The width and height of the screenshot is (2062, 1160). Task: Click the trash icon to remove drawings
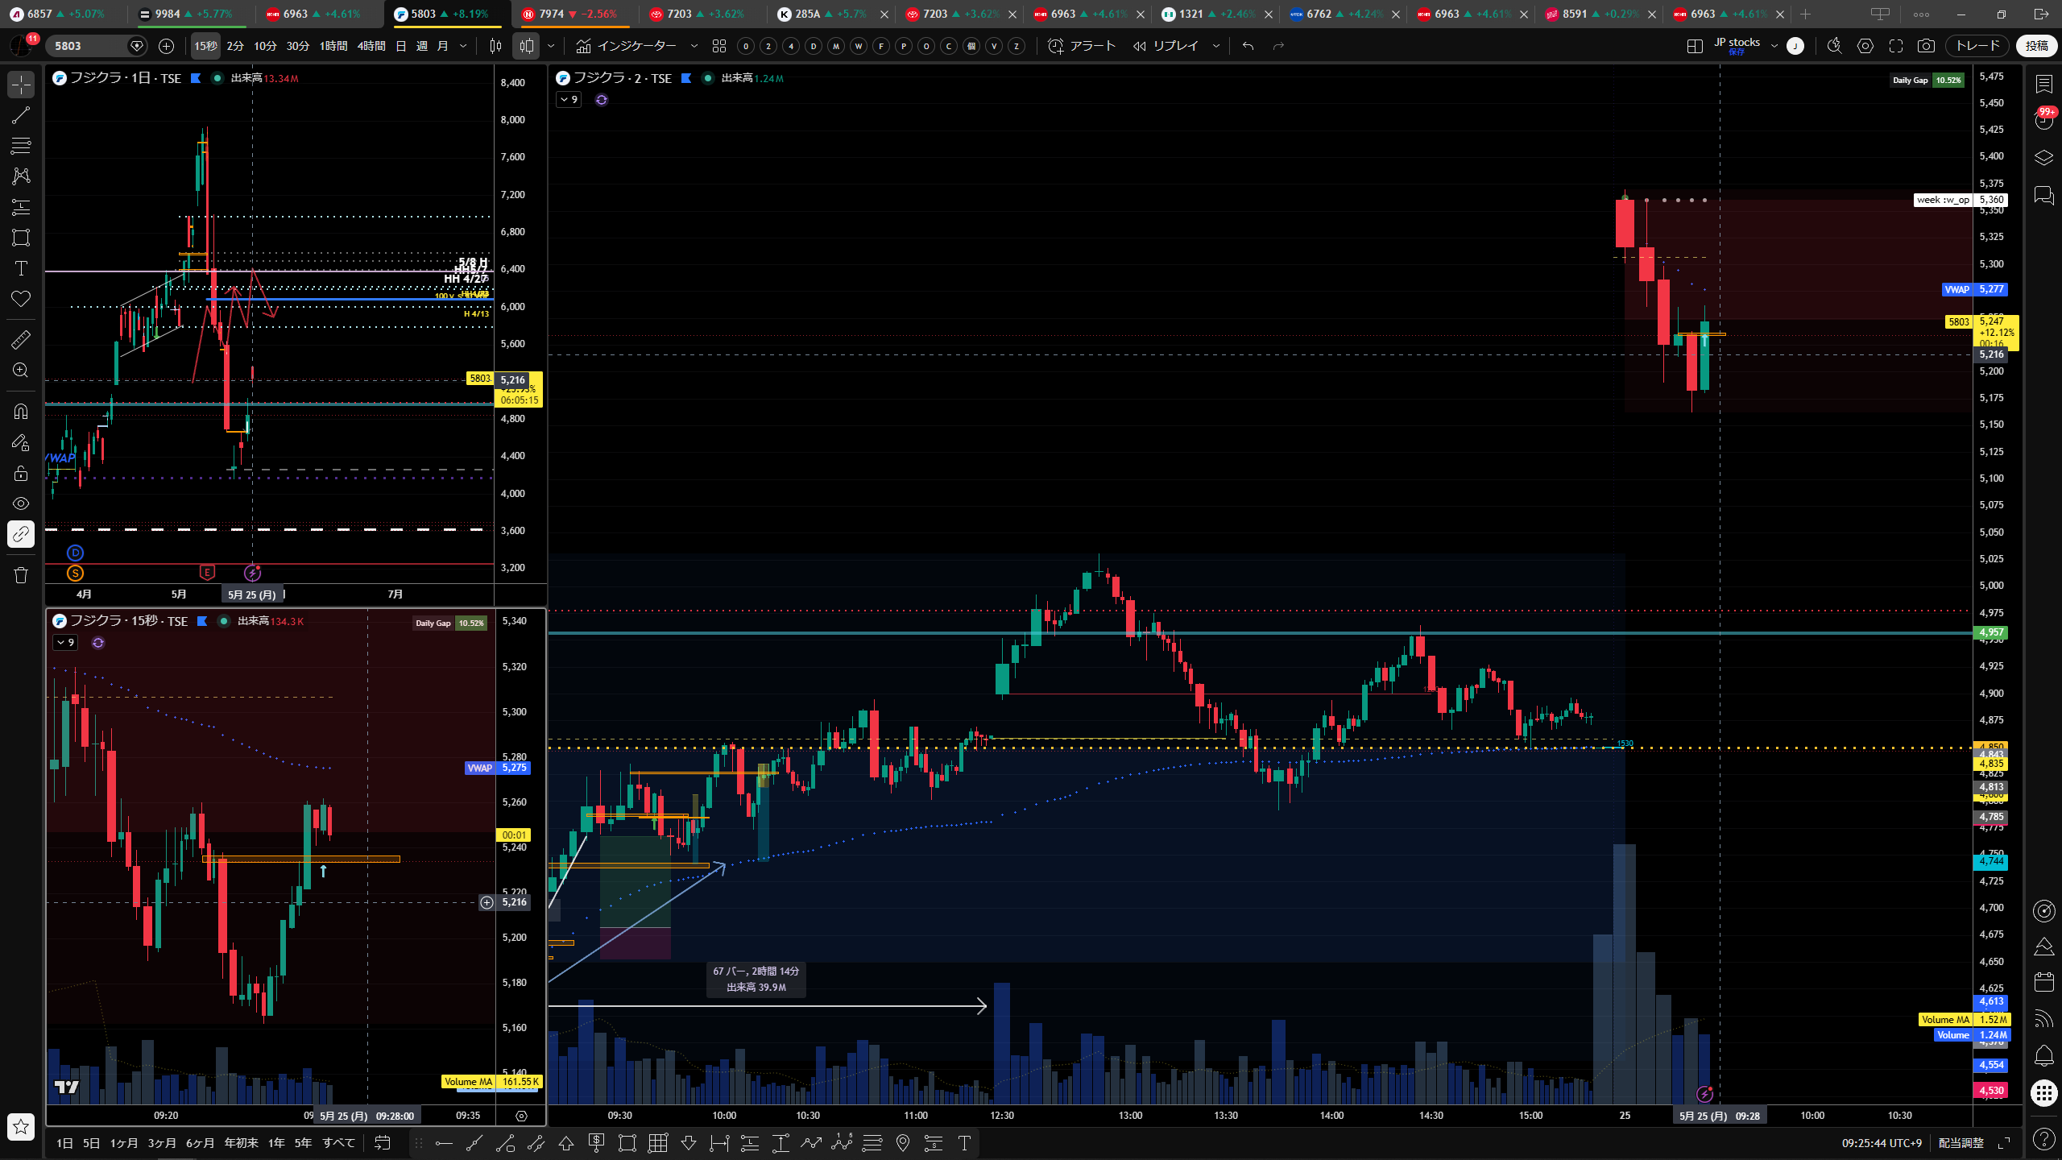click(x=21, y=575)
